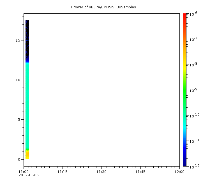Screen dimensions: 203x183
Task: Click the colorbar label 10^-6
Action: [193, 13]
